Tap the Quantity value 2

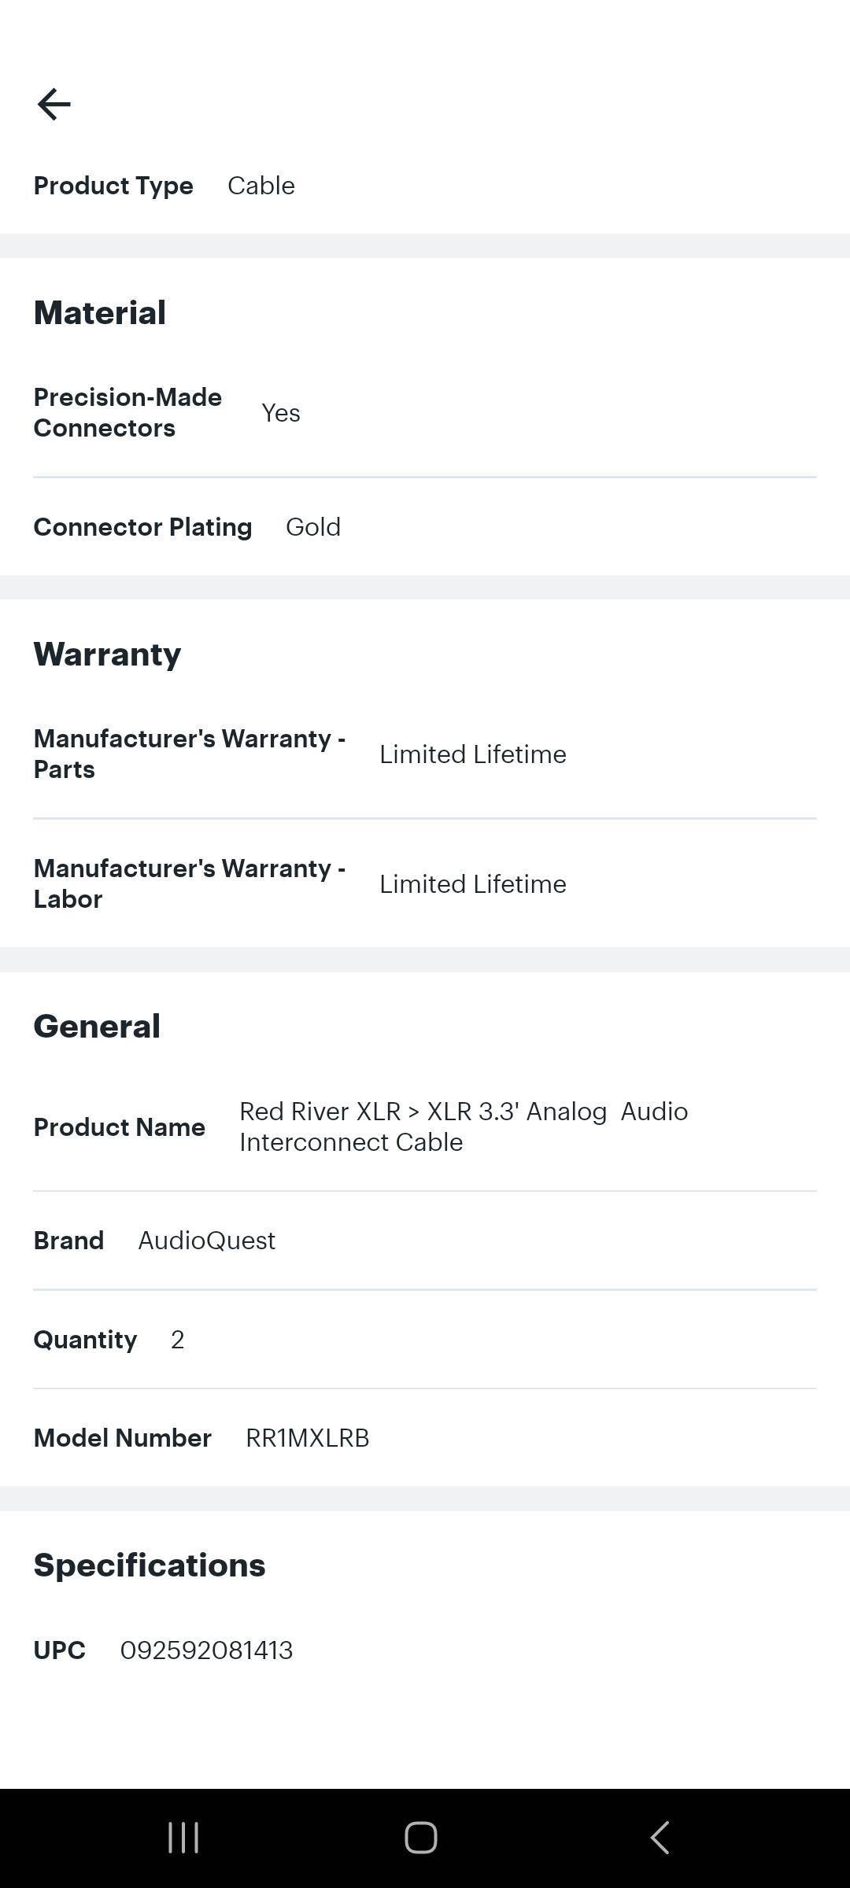coord(177,1340)
